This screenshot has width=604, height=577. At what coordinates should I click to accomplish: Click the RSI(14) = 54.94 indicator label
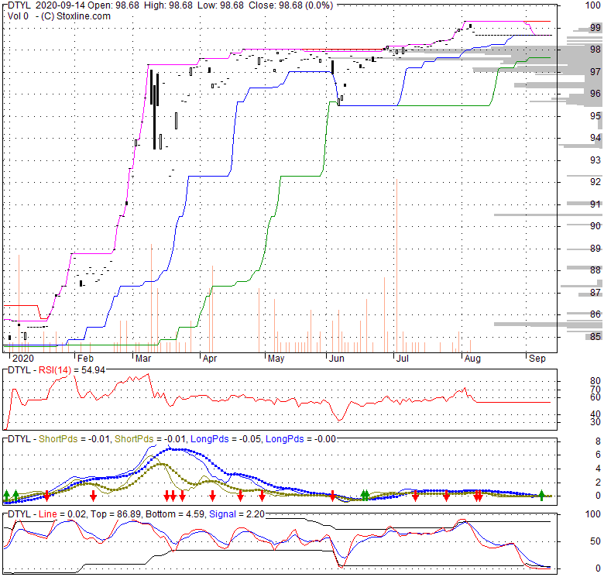pos(76,371)
